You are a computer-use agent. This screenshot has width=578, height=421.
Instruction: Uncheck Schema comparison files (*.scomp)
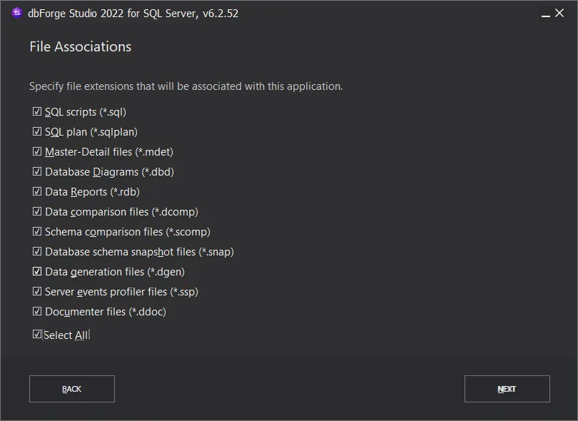pyautogui.click(x=37, y=232)
